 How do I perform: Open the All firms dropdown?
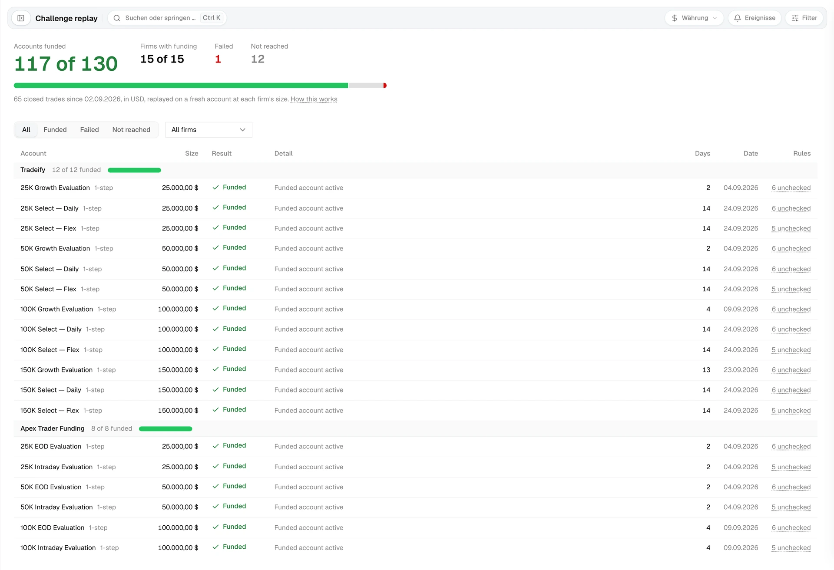208,130
